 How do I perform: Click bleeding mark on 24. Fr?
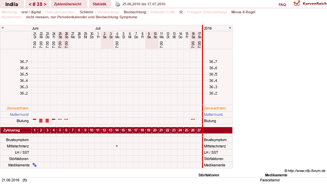[x=54, y=119]
